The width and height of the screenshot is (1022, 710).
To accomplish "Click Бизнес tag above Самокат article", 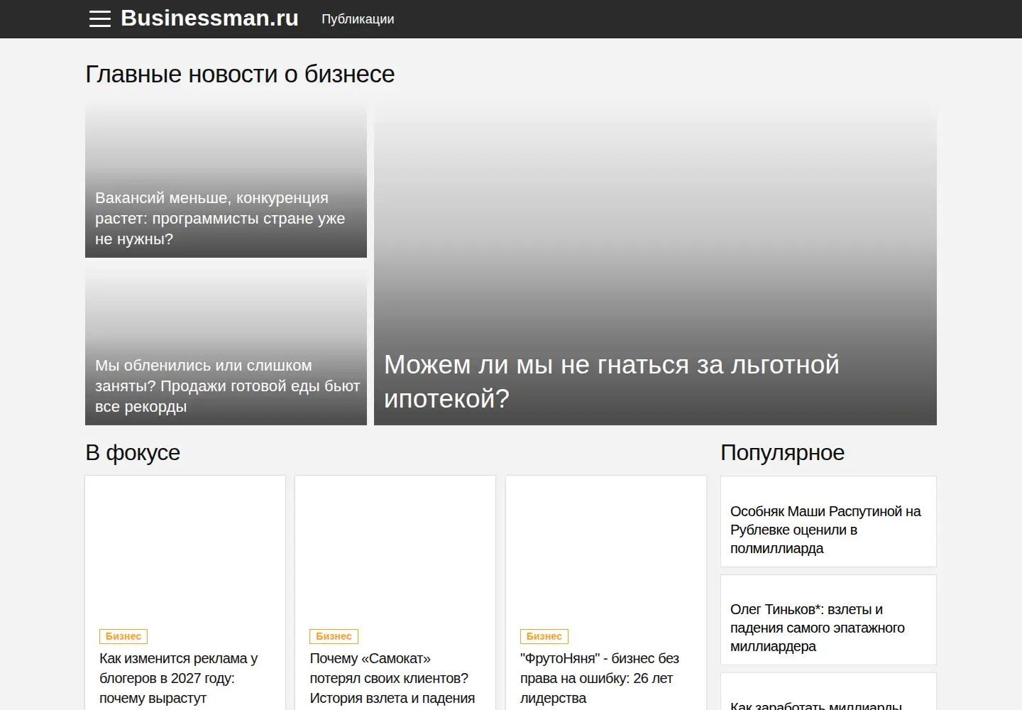I will click(334, 636).
